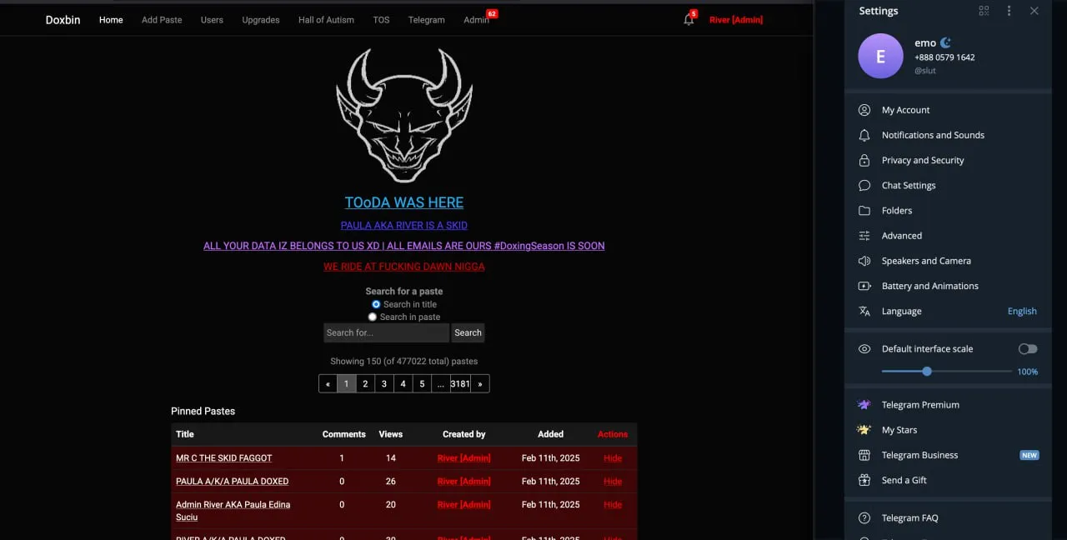Click the lock icon for Privacy and Security
Screen dimensions: 1067x540
(x=864, y=160)
